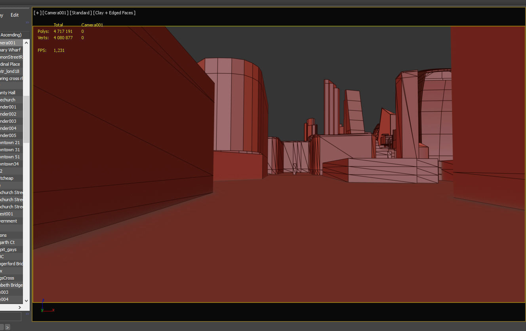Click the scene list scroll-up arrow
Viewport: 526px width, 331px height.
pyautogui.click(x=27, y=43)
